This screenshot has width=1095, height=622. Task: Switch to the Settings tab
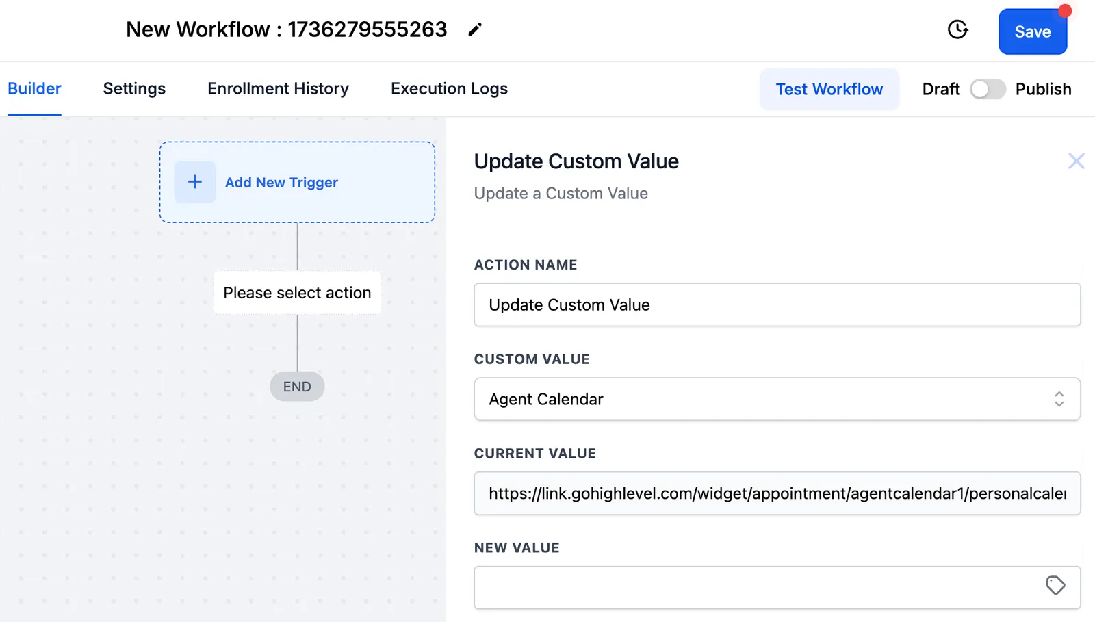point(134,89)
